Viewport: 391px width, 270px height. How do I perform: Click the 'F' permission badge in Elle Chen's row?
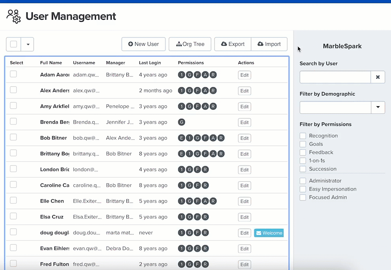(197, 201)
